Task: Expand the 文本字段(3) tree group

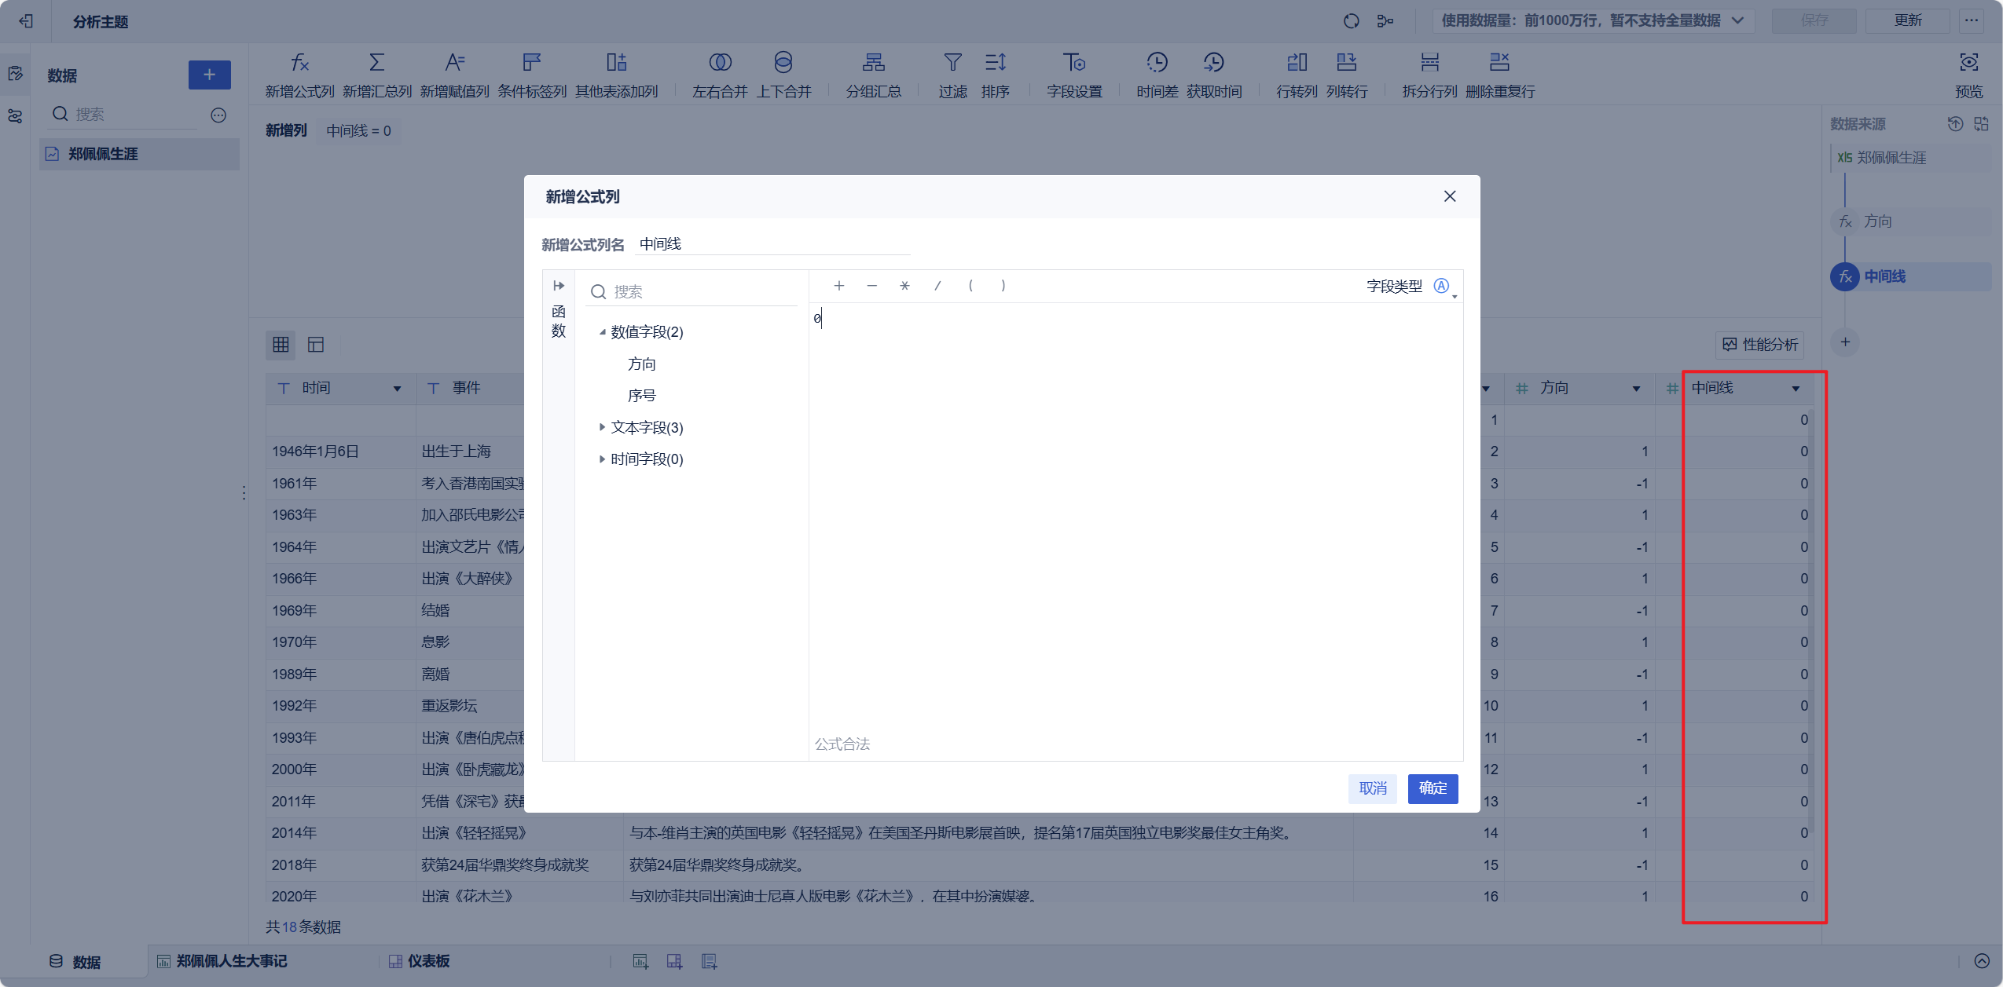Action: 602,427
